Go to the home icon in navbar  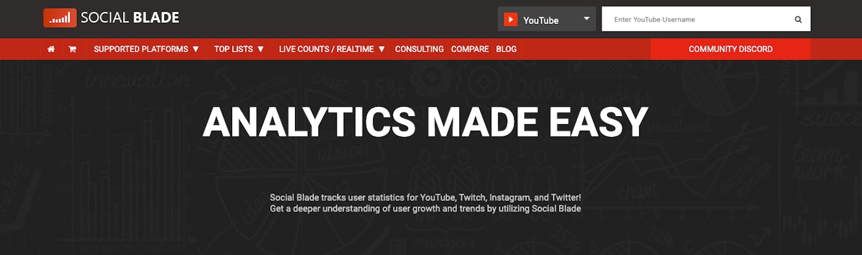click(51, 49)
